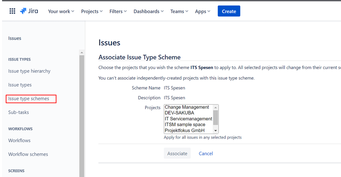Open Issue type hierarchy in sidebar

click(x=29, y=71)
